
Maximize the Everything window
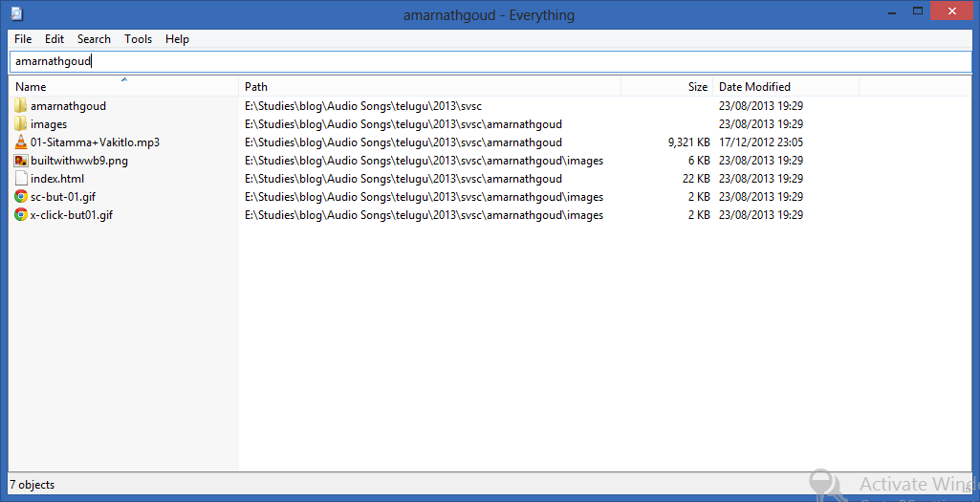(918, 11)
